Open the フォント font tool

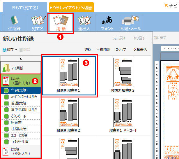107,23
